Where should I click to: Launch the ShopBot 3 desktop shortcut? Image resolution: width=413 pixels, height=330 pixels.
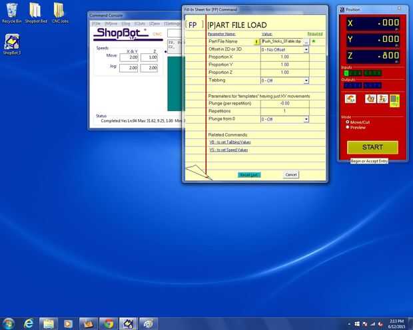pos(11,44)
